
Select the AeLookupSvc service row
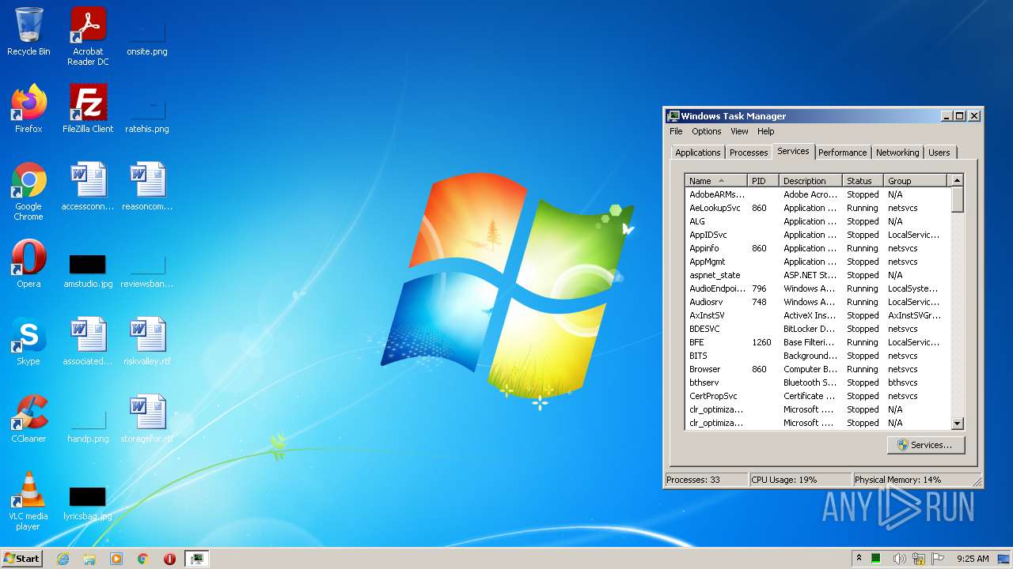(818, 208)
